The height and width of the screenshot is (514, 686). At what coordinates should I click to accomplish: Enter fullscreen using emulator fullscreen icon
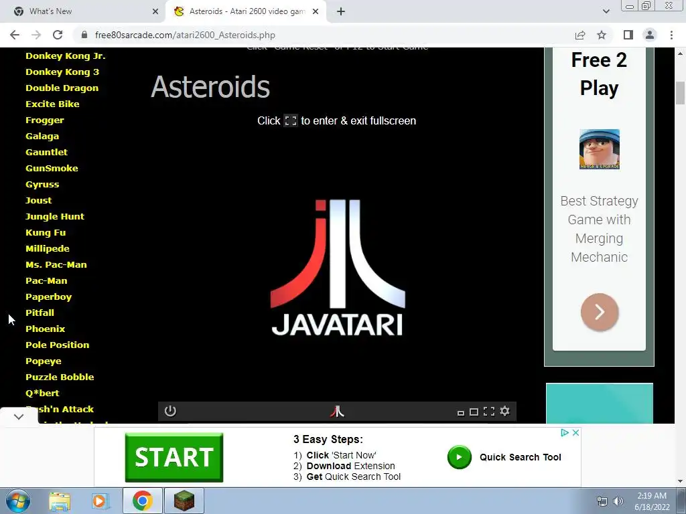tap(489, 412)
